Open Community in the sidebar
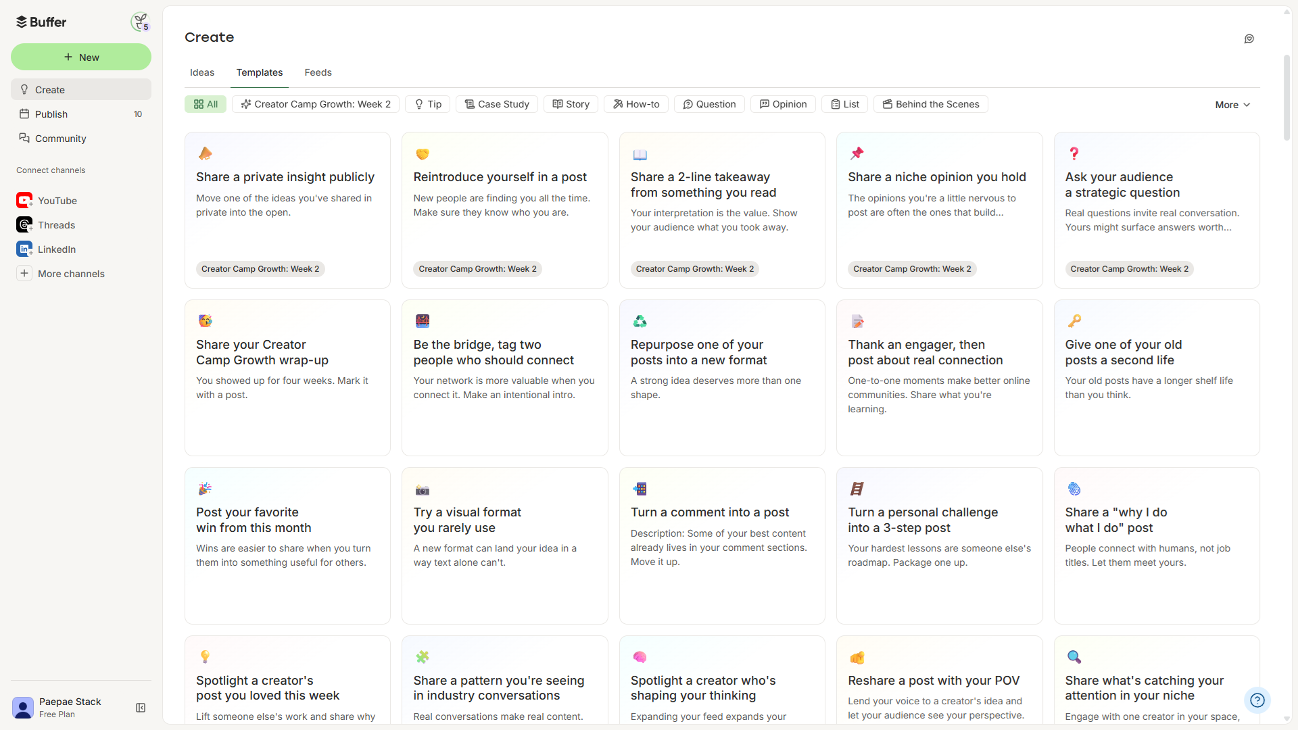This screenshot has width=1298, height=730. (81, 138)
